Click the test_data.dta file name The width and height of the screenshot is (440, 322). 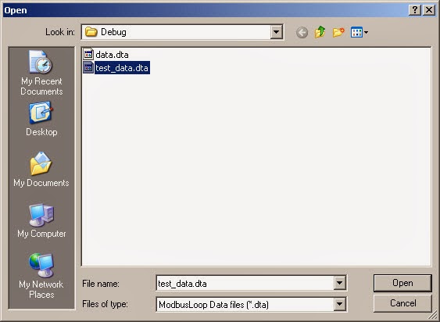[122, 68]
